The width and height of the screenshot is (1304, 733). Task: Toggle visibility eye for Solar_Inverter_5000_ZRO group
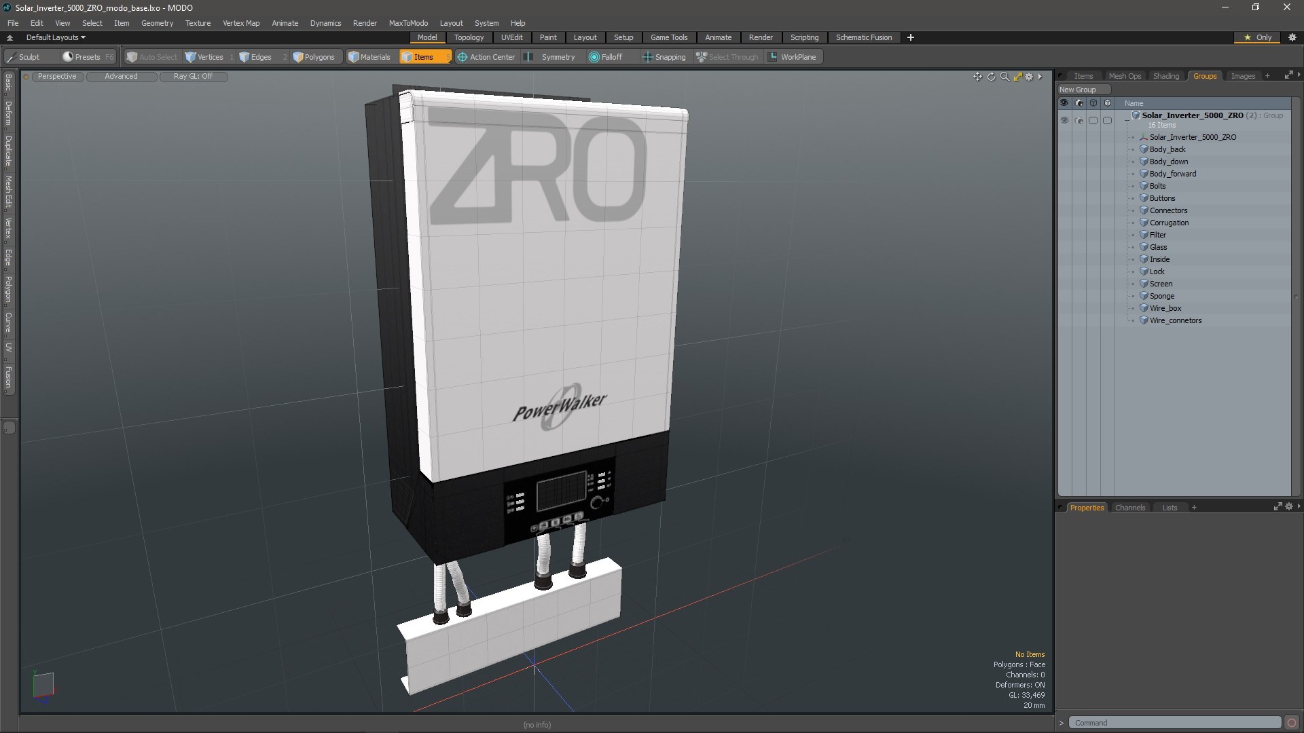pyautogui.click(x=1064, y=120)
